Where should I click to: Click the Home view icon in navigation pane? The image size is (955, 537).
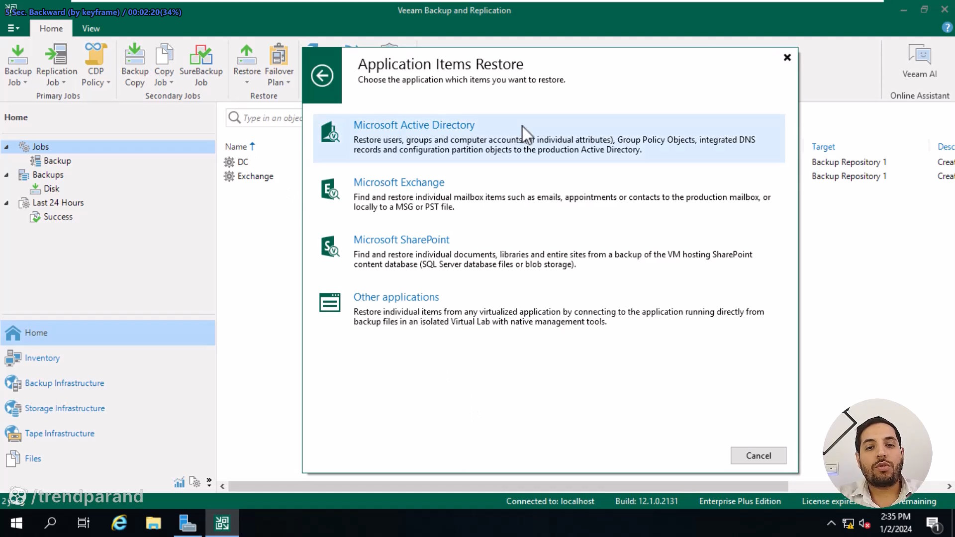13,333
